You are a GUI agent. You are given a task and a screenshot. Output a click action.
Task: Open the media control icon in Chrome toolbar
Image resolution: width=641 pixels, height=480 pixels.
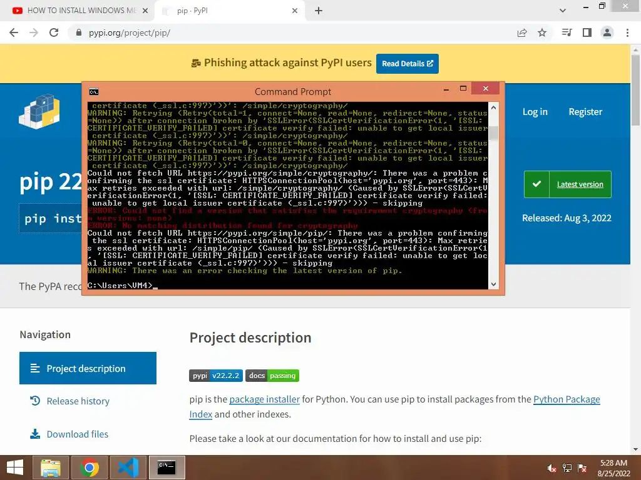567,32
